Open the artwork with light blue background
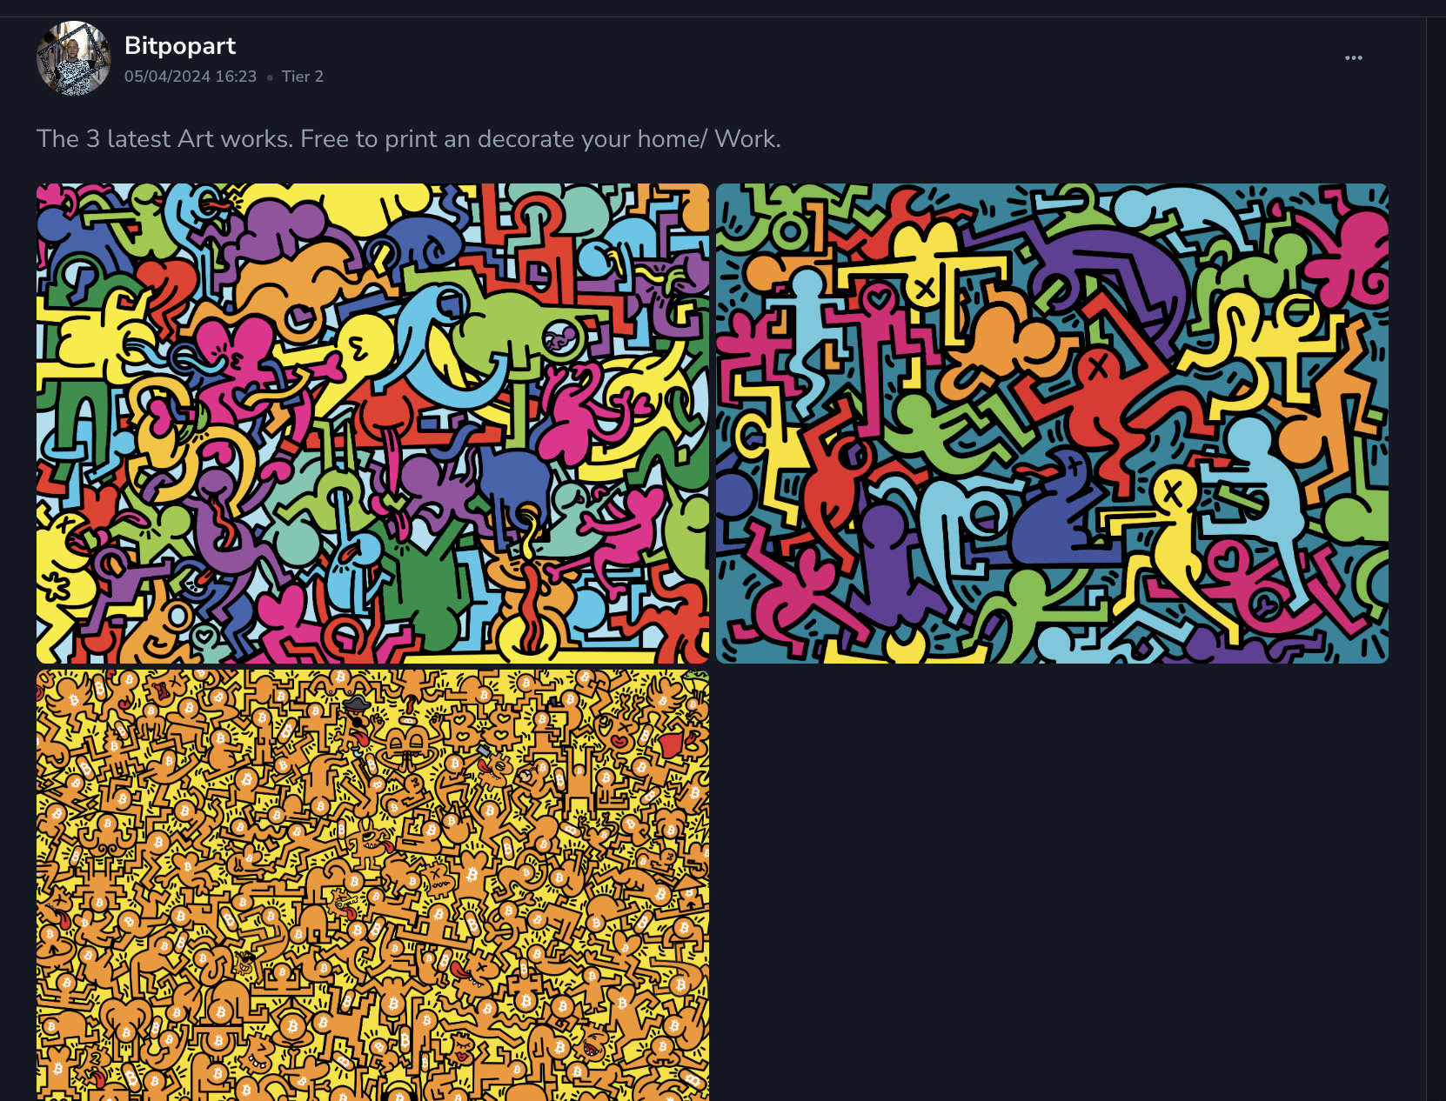Viewport: 1446px width, 1101px height. coord(372,424)
